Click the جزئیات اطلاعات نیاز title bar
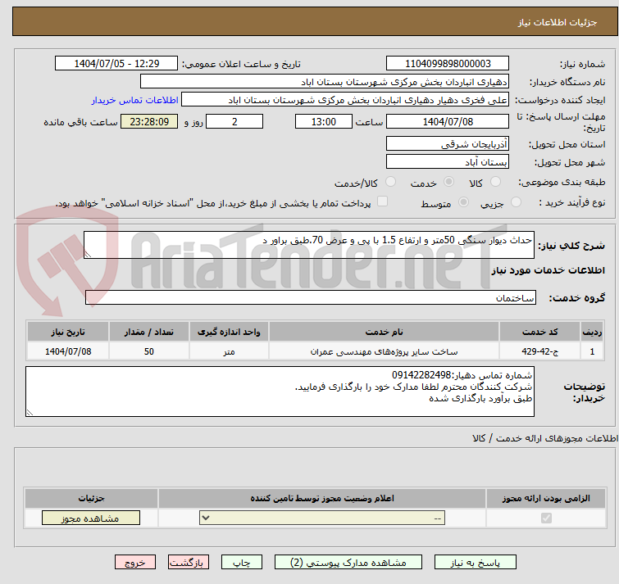 [315, 21]
